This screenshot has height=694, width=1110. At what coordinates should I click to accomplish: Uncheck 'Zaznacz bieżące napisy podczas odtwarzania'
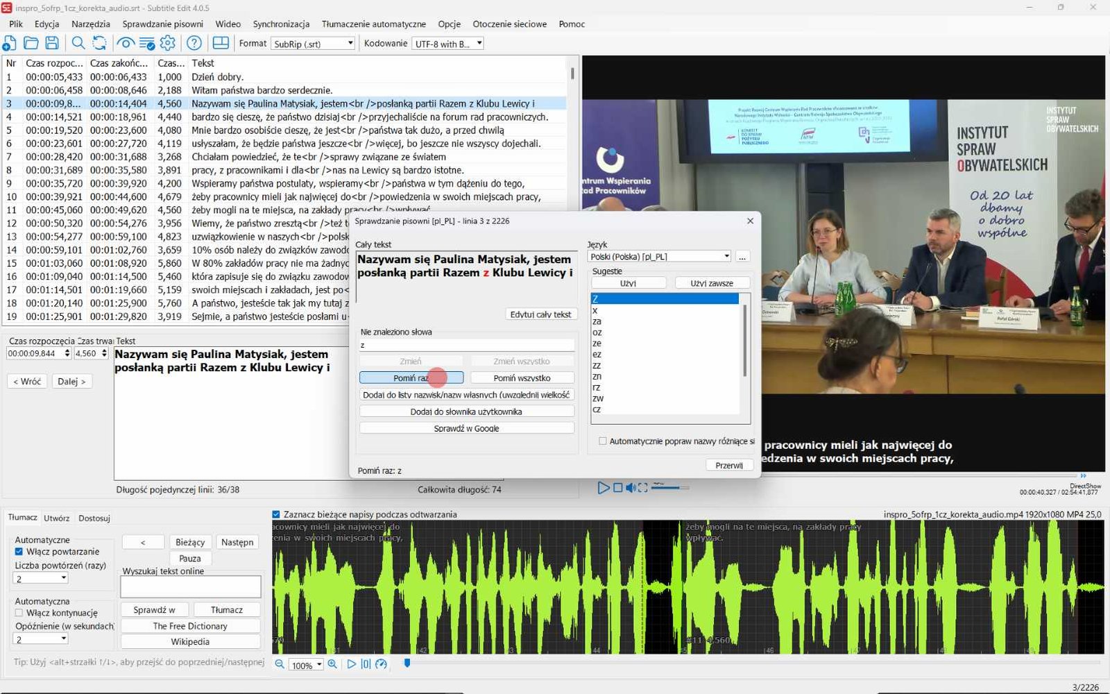(x=276, y=514)
